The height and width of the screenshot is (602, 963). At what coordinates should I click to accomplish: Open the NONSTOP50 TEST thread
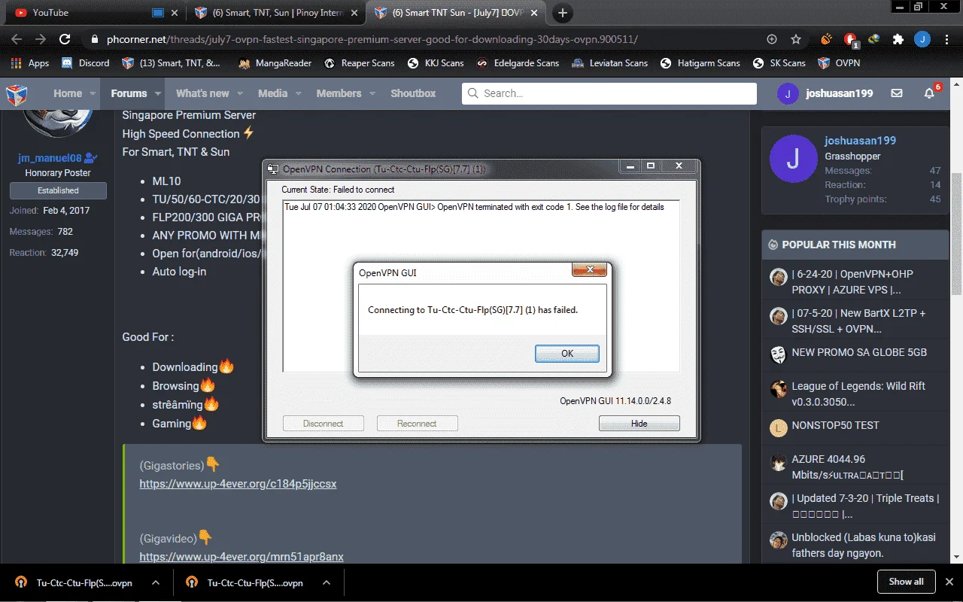[x=835, y=425]
